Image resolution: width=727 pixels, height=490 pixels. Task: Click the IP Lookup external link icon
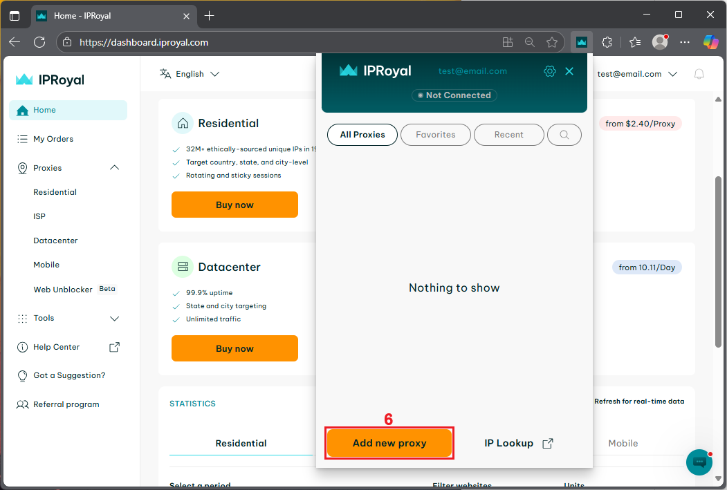548,443
